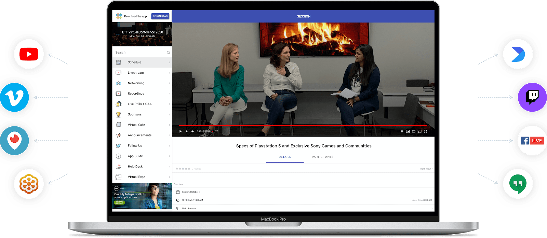The height and width of the screenshot is (238, 547).
Task: Open the Virtual Expo menu label
Action: 137,177
